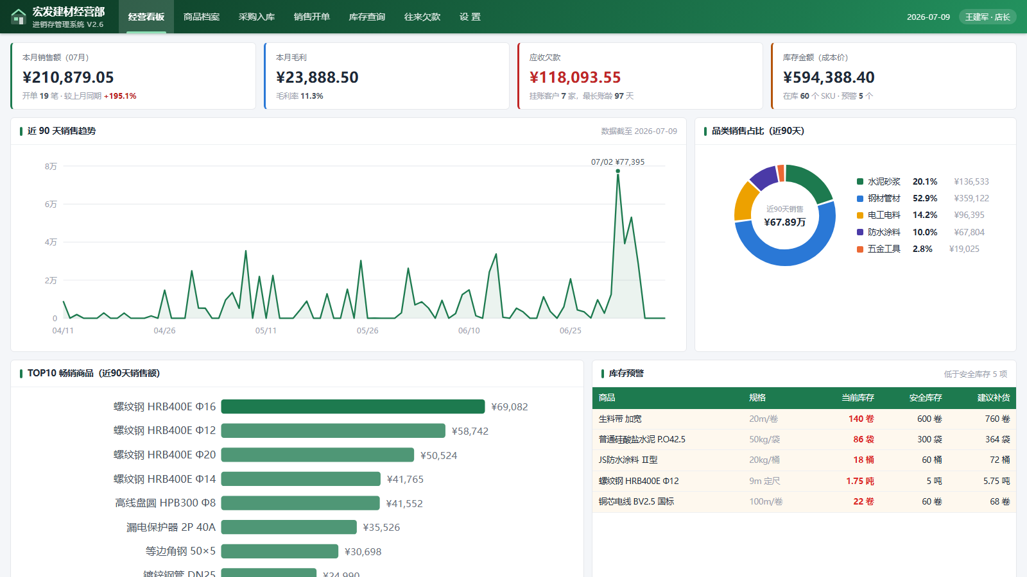Viewport: 1027px width, 577px height.
Task: Go to 销售开单 page
Action: (x=312, y=17)
